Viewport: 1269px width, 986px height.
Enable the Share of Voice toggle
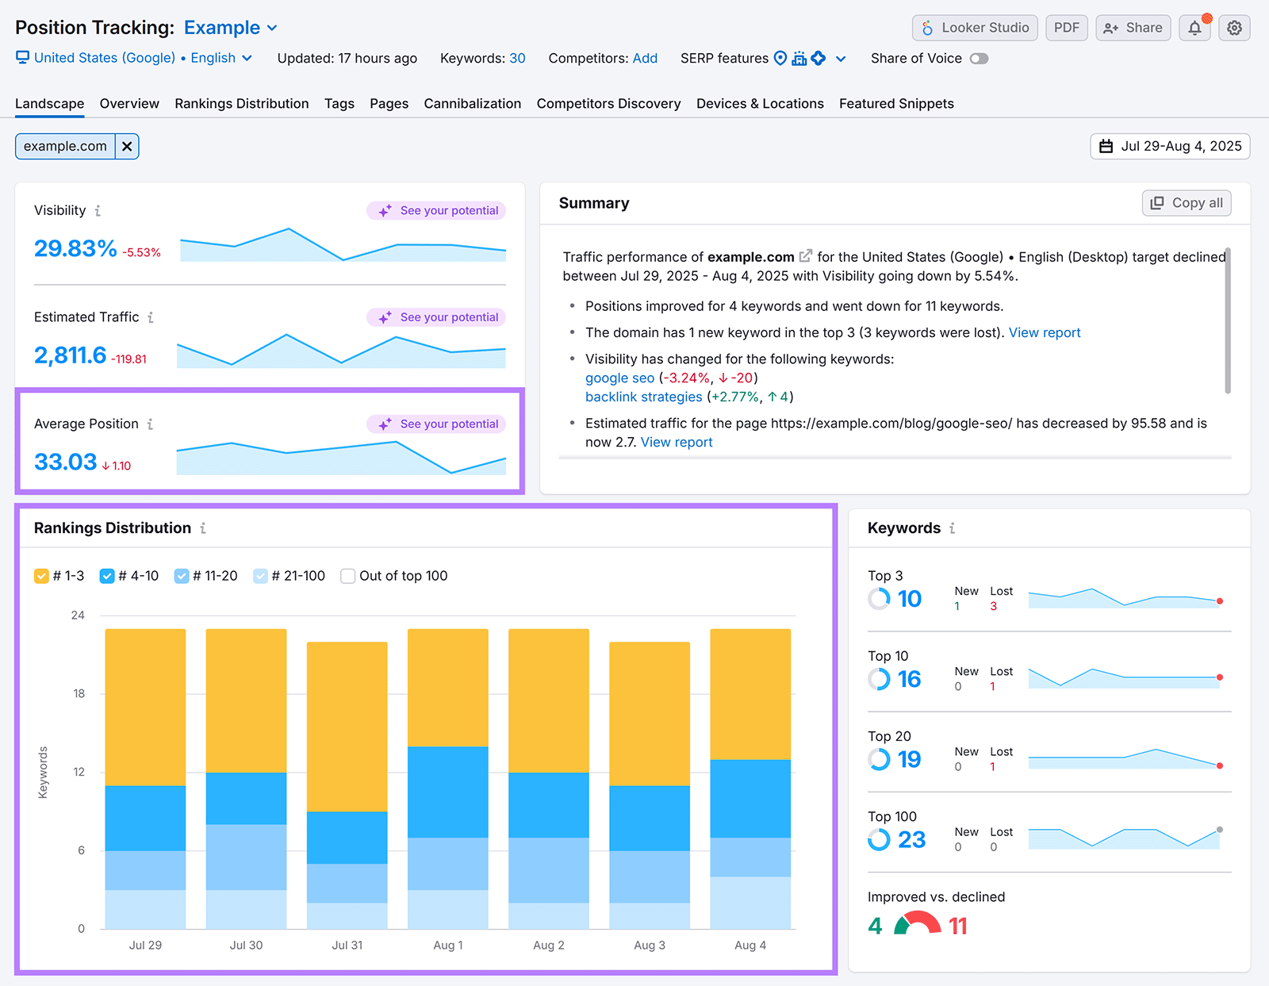click(x=979, y=58)
